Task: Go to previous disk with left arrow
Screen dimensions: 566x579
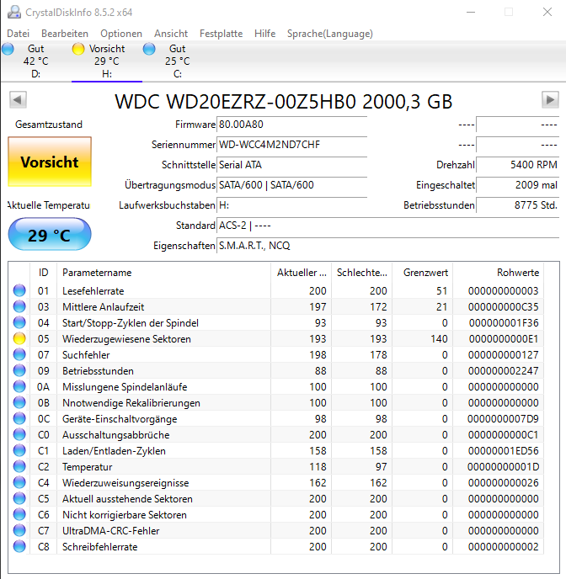Action: pos(18,99)
